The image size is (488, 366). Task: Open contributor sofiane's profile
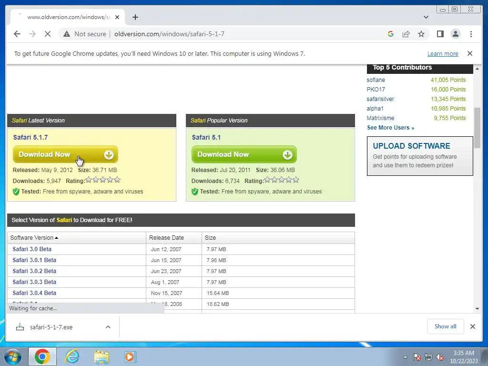[376, 80]
